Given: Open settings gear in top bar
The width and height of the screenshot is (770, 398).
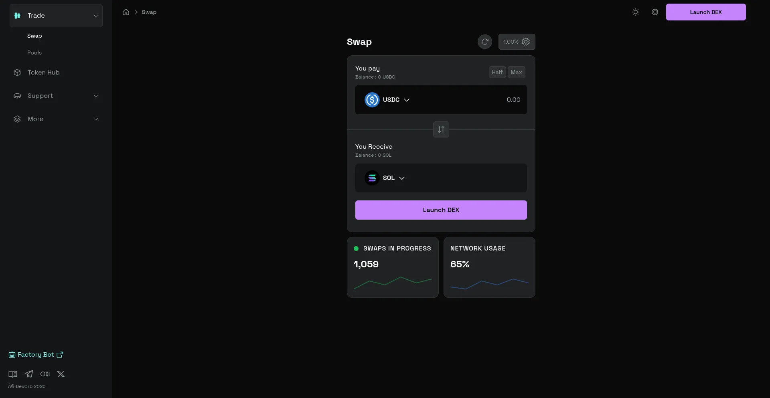Looking at the screenshot, I should point(655,12).
